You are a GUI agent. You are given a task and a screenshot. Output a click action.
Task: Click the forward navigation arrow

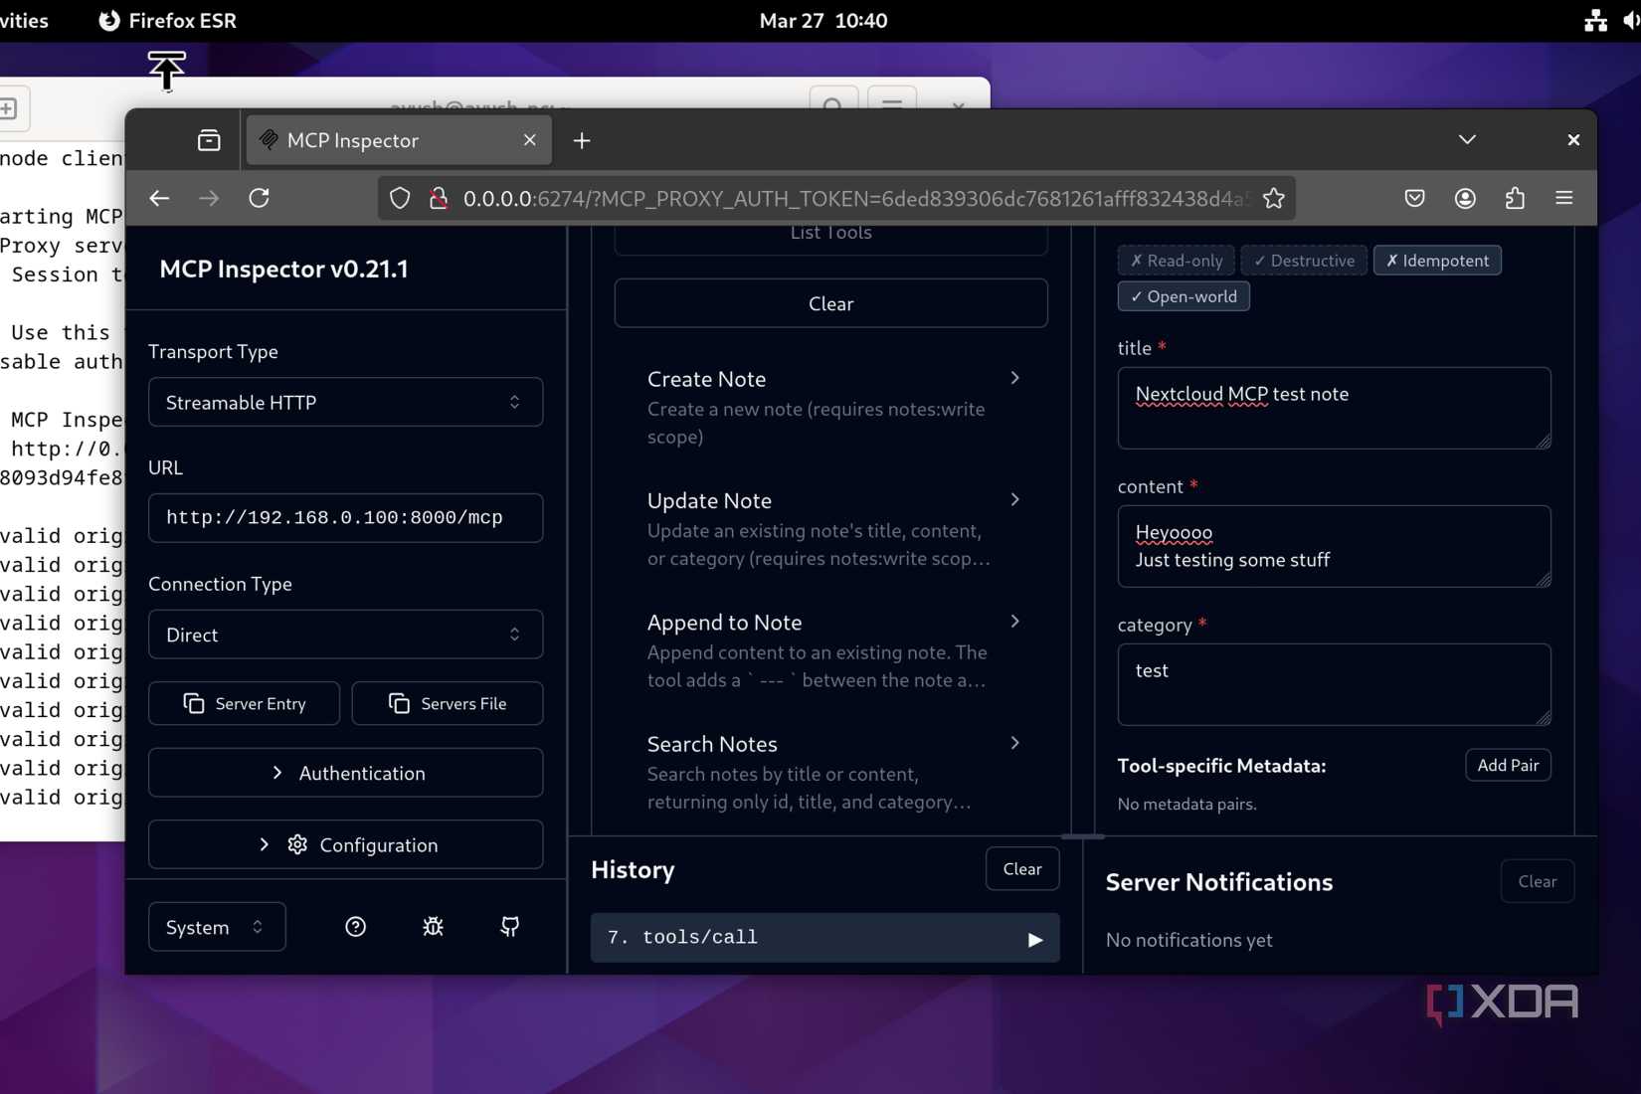click(209, 198)
